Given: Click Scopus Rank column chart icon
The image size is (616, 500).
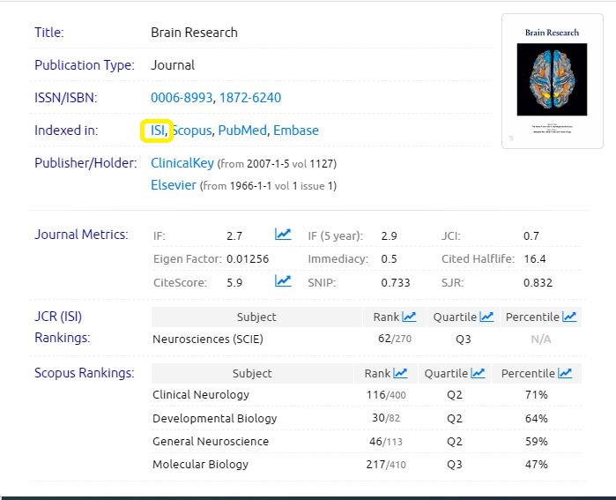Looking at the screenshot, I should click(400, 373).
